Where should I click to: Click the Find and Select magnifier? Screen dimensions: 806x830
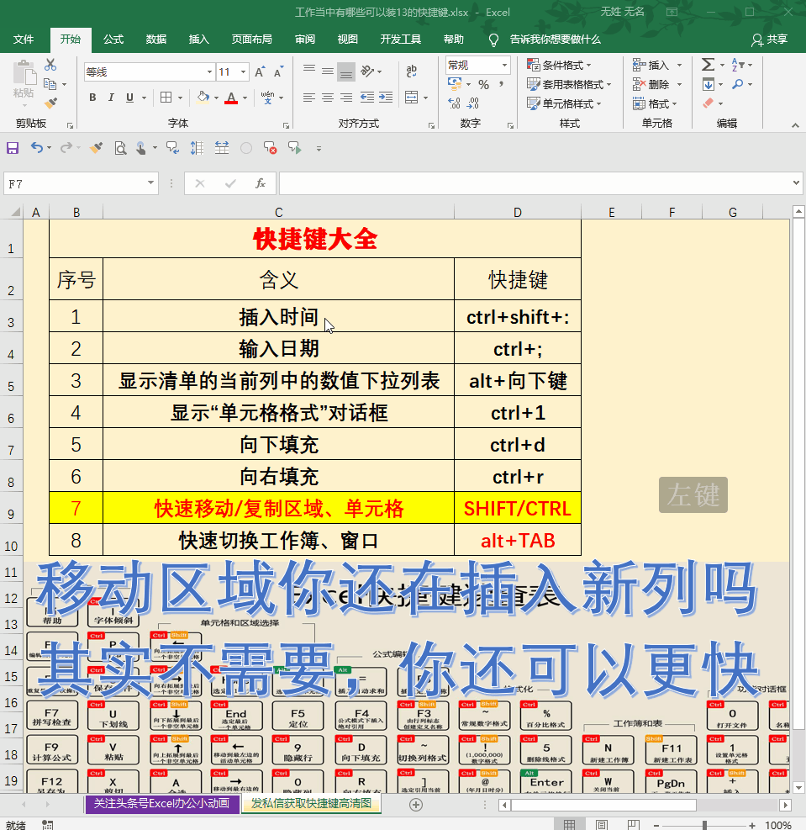(737, 84)
